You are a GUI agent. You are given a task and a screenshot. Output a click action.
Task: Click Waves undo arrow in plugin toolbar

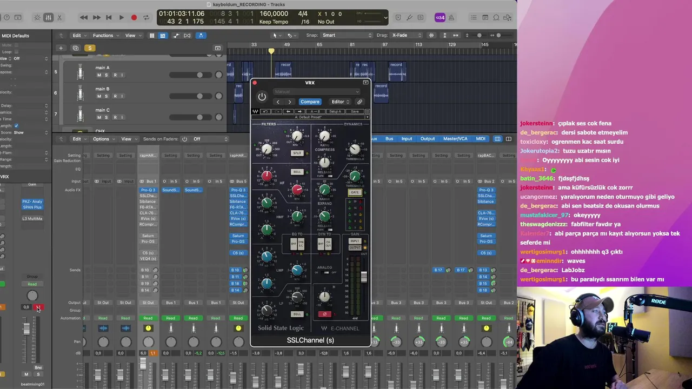tap(265, 111)
